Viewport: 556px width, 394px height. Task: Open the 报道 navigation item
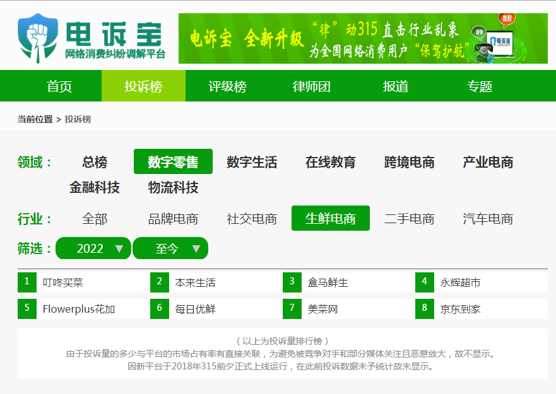tap(395, 86)
